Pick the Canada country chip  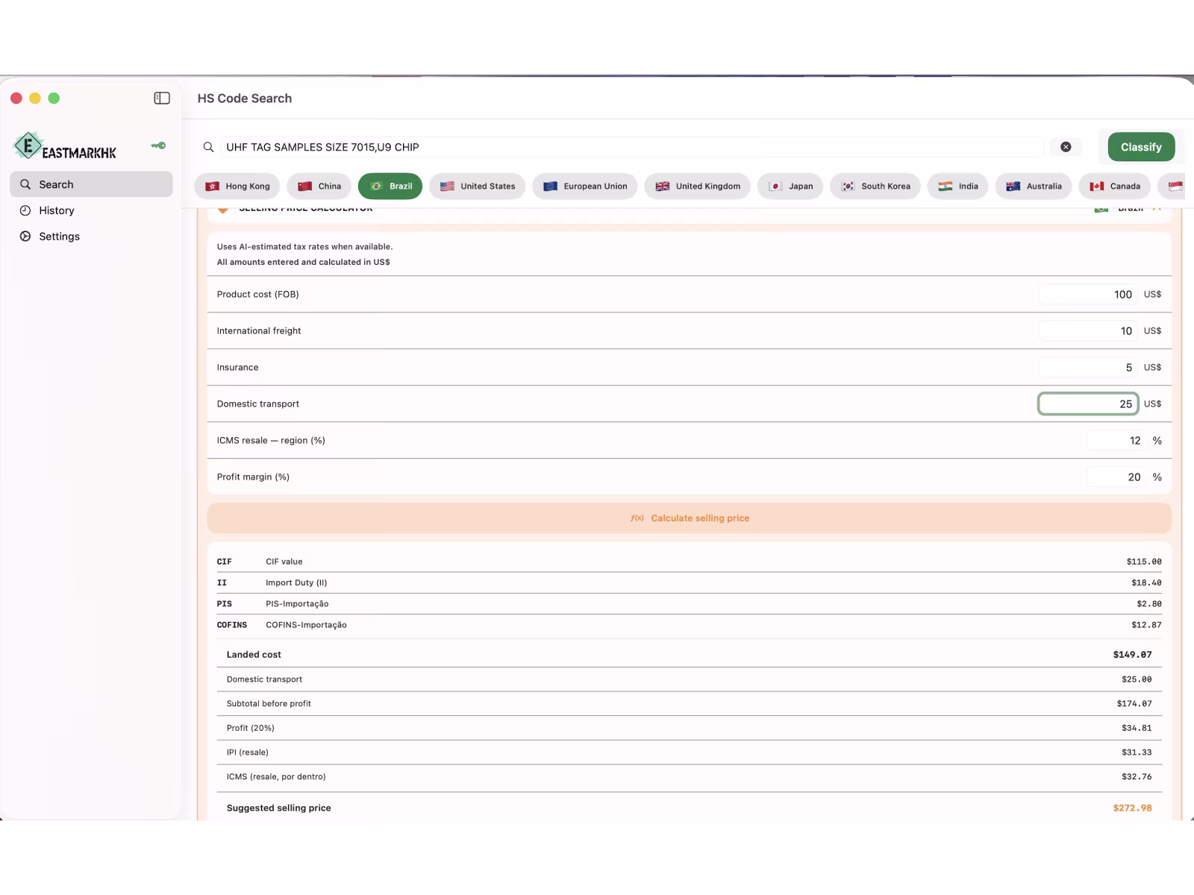coord(1115,186)
